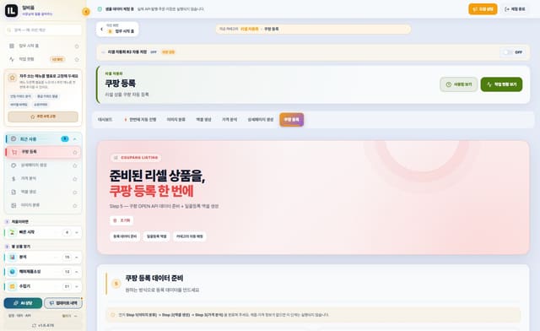This screenshot has height=331, width=540.
Task: Expand the 빠른 시작 group arrow
Action: point(77,232)
